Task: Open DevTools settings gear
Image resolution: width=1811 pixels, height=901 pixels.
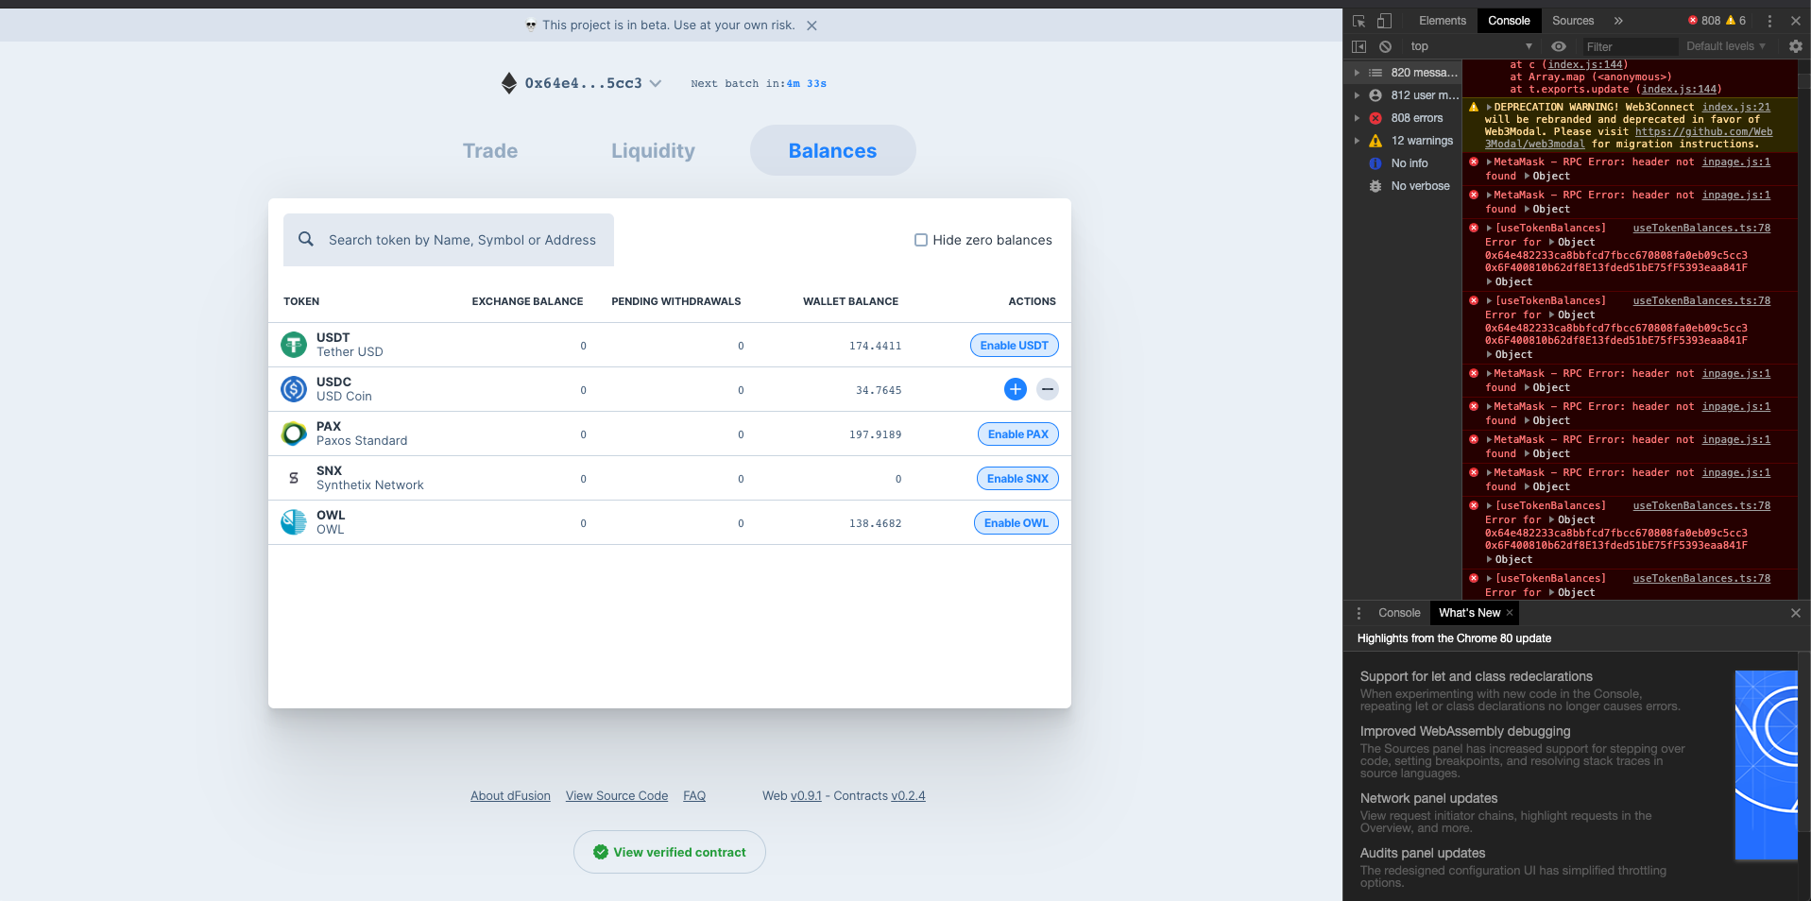Action: 1794,45
